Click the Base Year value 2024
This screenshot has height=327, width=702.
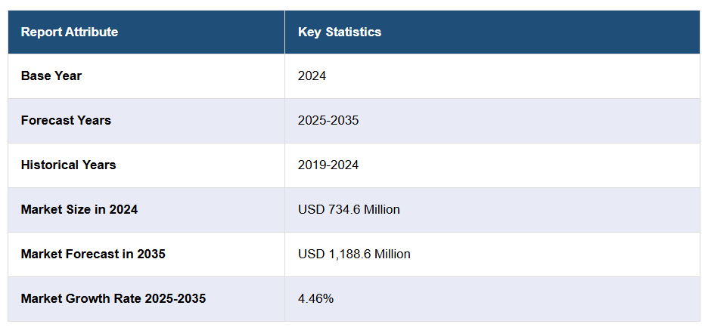[x=312, y=76]
